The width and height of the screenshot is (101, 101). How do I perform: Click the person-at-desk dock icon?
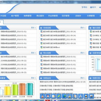pos(42,96)
